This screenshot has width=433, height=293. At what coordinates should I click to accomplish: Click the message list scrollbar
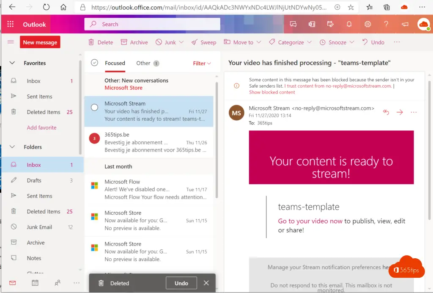pos(216,140)
